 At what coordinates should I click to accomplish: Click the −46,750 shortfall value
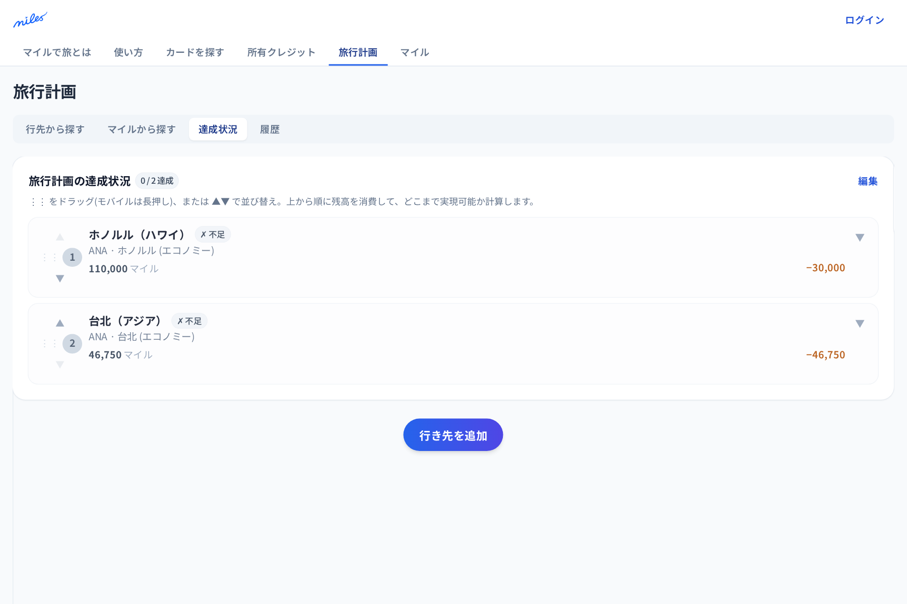pyautogui.click(x=825, y=355)
